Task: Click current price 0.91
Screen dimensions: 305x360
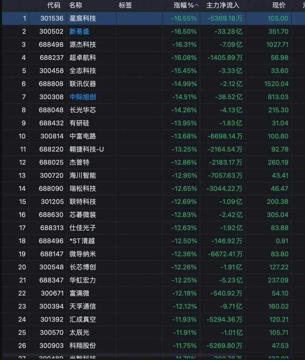Action: point(282,241)
